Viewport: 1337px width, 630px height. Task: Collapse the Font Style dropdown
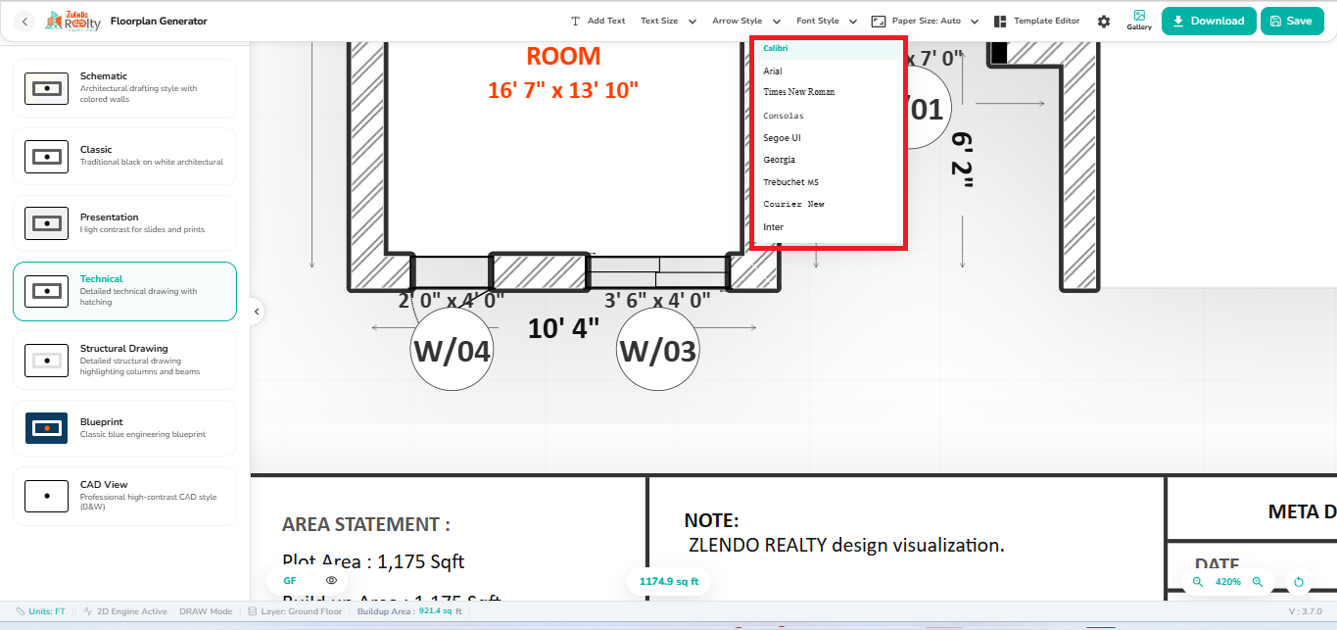827,21
